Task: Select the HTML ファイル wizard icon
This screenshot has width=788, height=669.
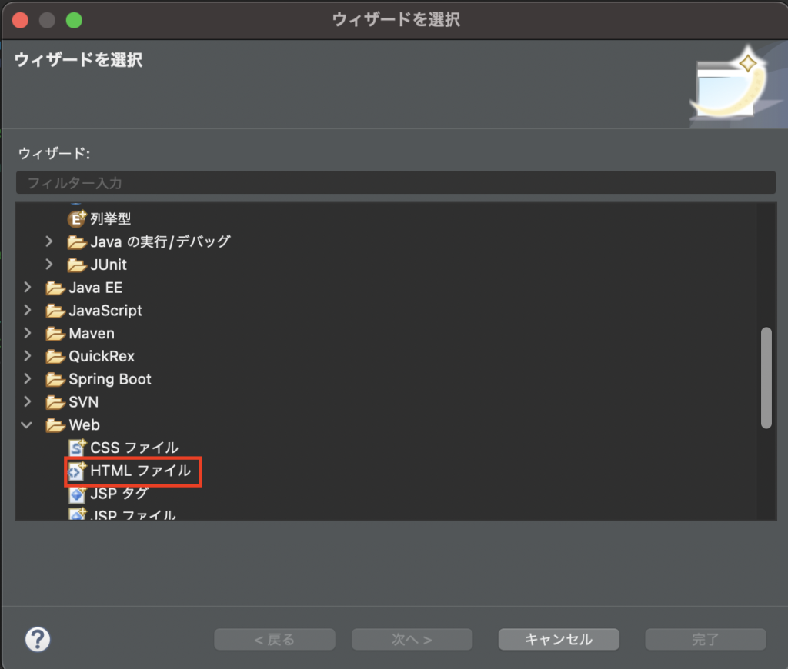Action: [77, 471]
